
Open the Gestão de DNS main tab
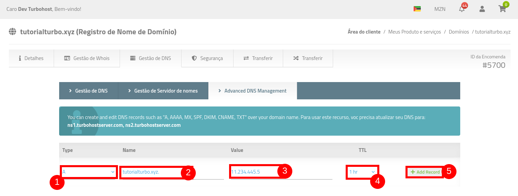pyautogui.click(x=151, y=58)
